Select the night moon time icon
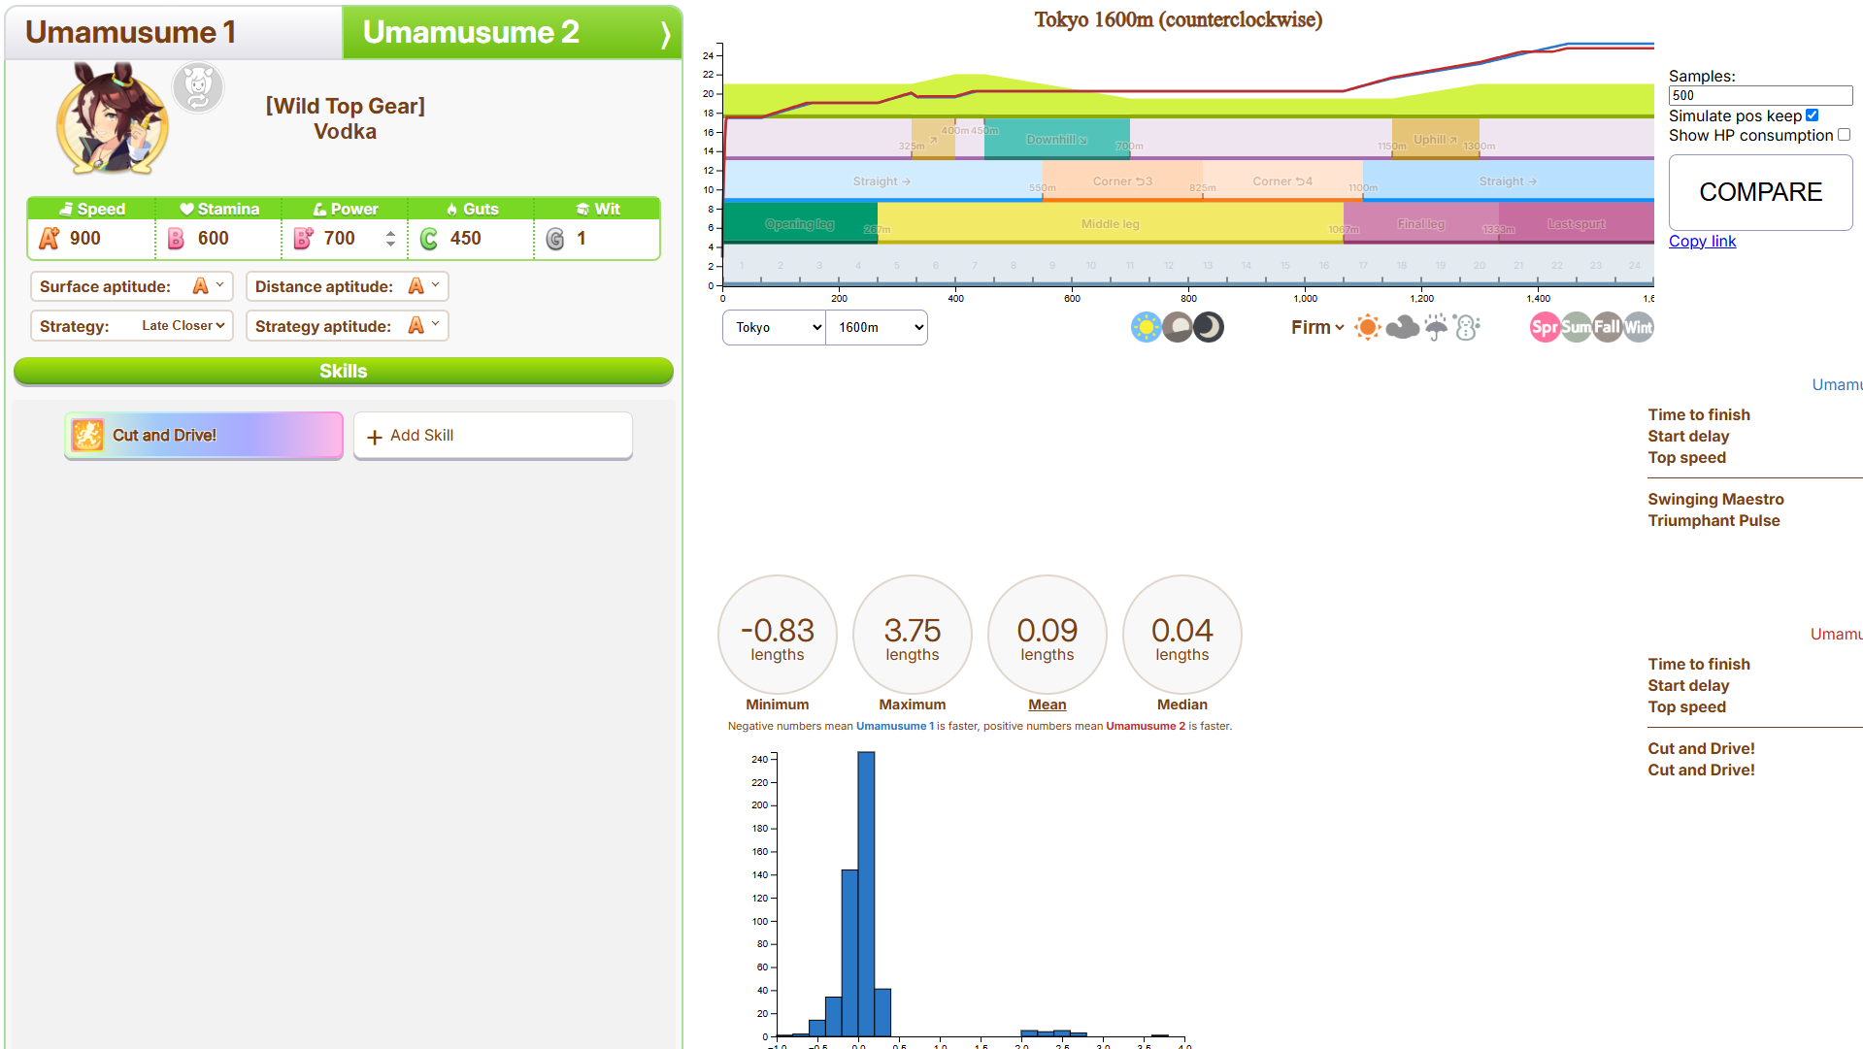The image size is (1863, 1049). (1208, 327)
